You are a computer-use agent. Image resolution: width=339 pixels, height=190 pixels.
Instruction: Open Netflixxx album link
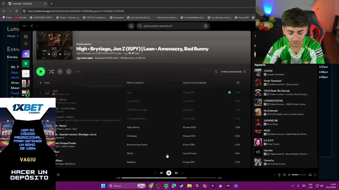point(131,162)
